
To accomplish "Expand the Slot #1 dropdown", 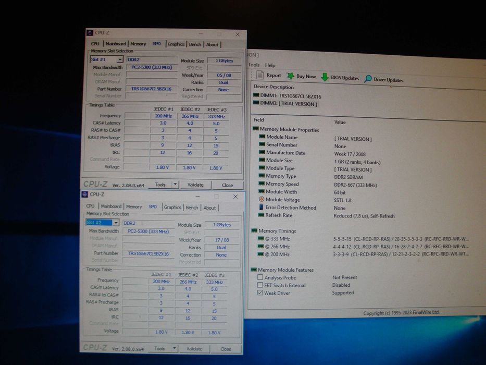I will pos(120,59).
